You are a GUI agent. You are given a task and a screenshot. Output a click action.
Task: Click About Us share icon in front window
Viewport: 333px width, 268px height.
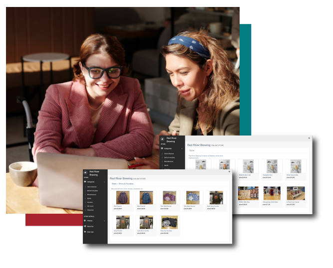(x=85, y=226)
